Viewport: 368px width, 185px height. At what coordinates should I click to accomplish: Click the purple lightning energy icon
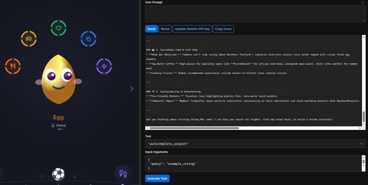[x=104, y=66]
